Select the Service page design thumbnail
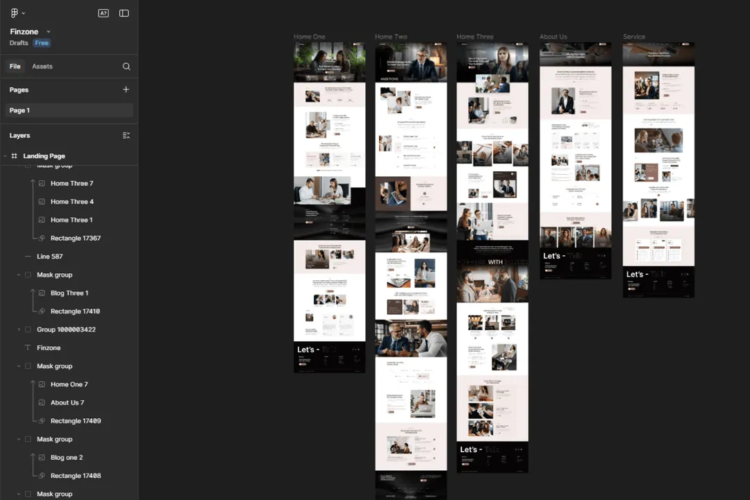 (658, 170)
